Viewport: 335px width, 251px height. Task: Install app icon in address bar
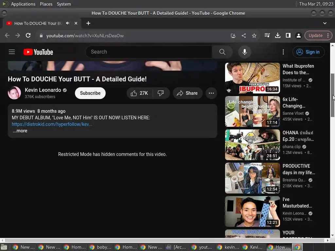(233, 36)
